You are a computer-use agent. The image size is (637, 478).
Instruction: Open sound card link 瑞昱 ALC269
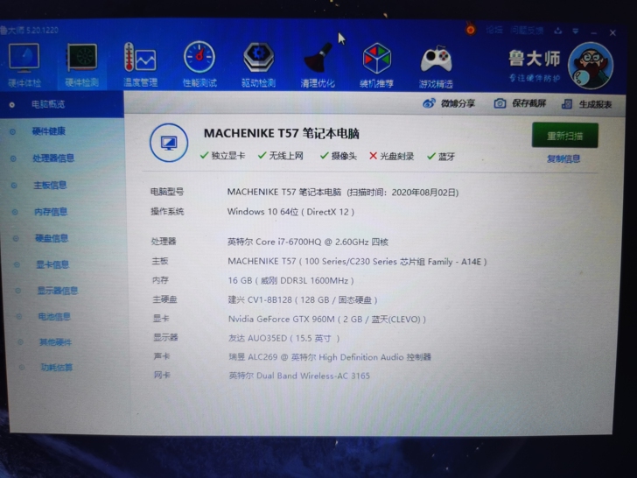pos(330,357)
